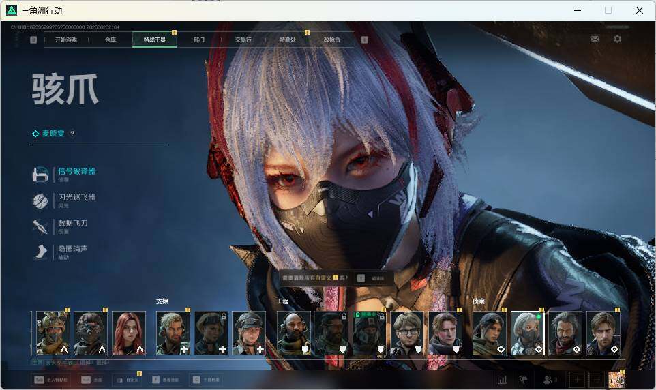The width and height of the screenshot is (656, 390).
Task: Select the young brown-haired engineer portrait
Action: click(445, 333)
